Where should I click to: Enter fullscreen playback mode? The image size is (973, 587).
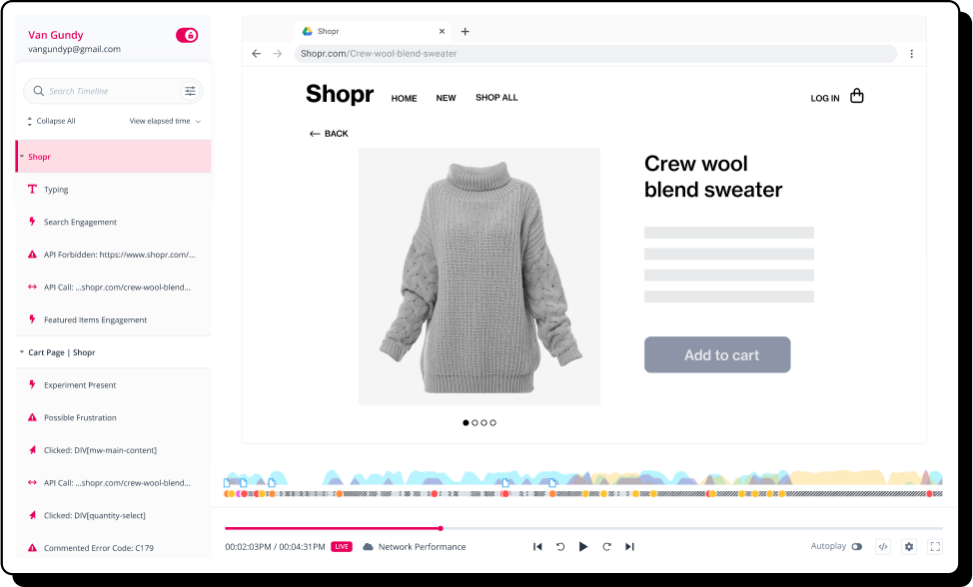(x=935, y=547)
